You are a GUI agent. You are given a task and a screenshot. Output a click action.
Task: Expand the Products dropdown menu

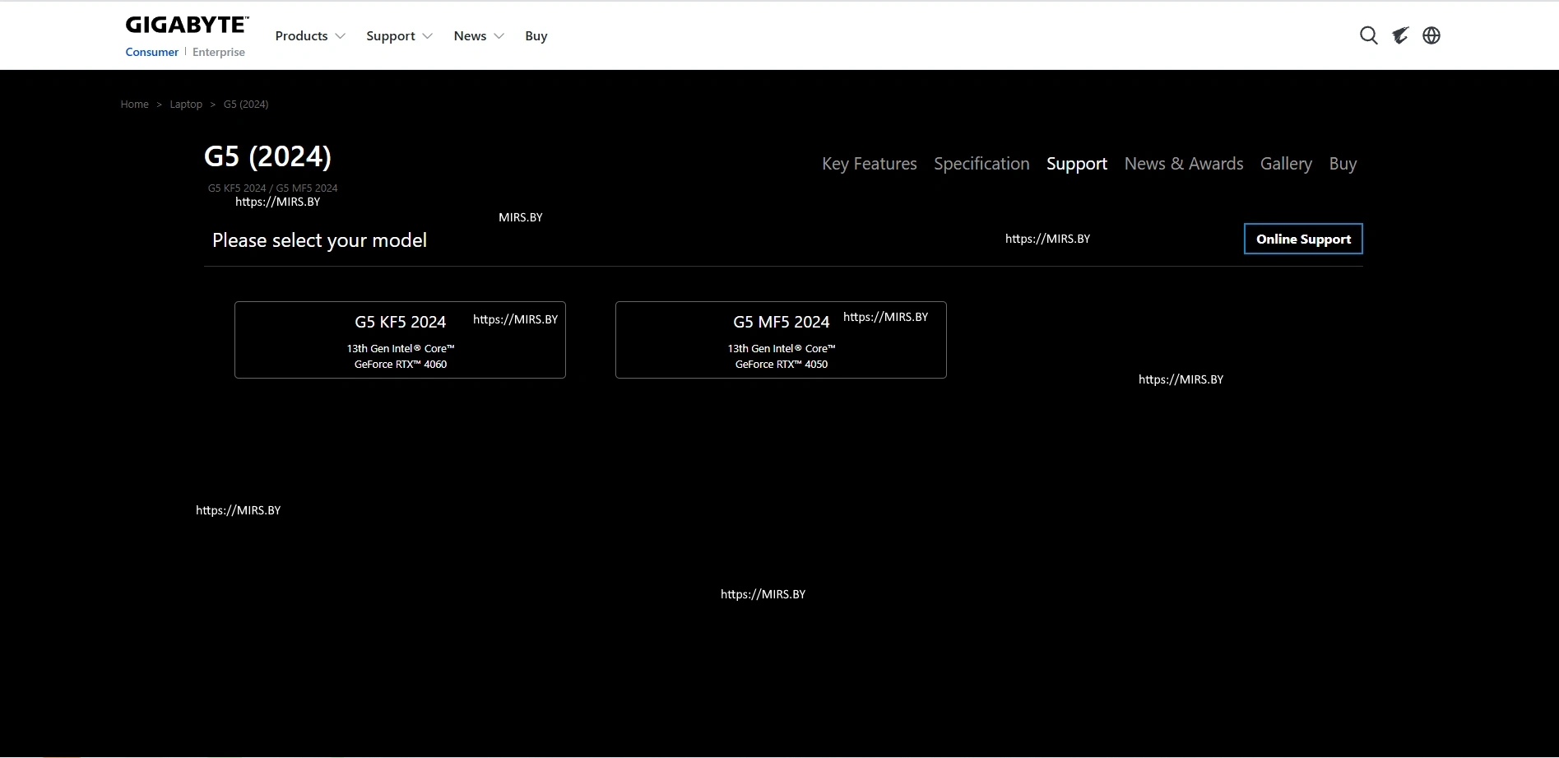tap(310, 36)
